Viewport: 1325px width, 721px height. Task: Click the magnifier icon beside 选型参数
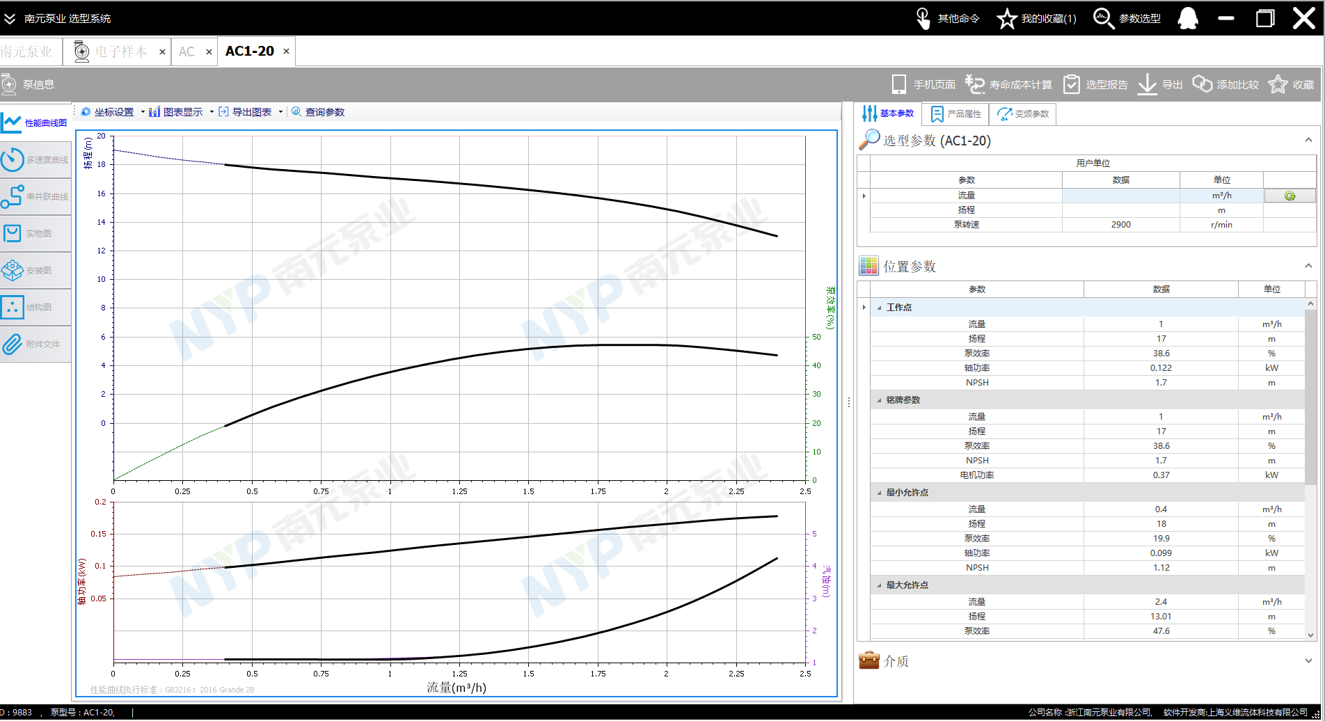(x=868, y=140)
